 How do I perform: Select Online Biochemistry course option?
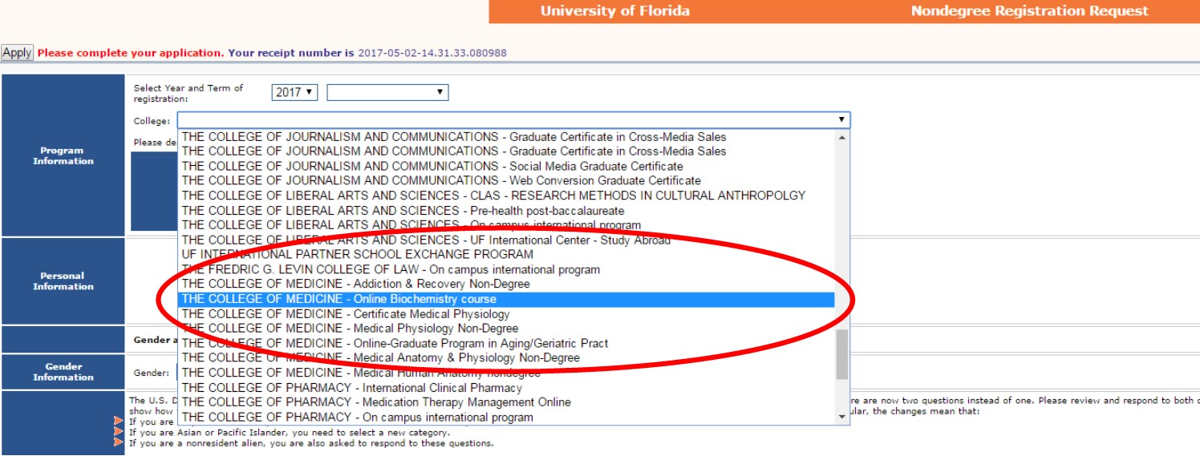click(506, 299)
